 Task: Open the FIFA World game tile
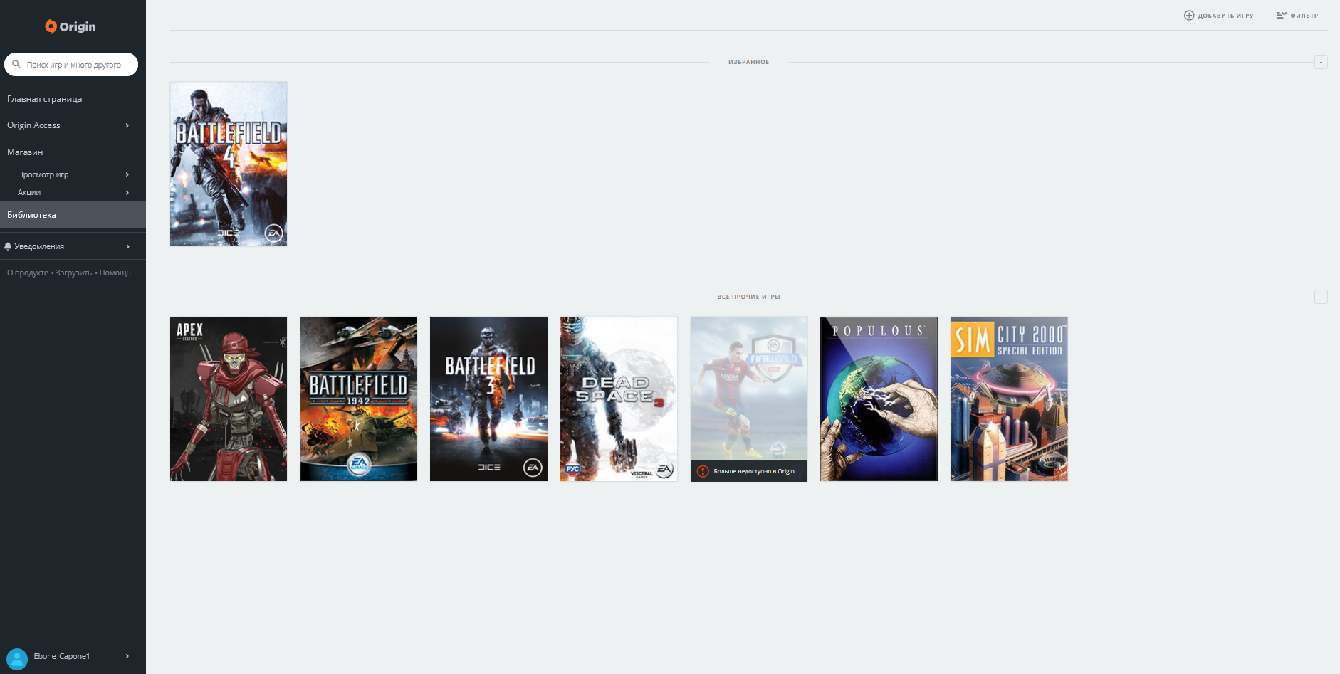click(x=749, y=399)
